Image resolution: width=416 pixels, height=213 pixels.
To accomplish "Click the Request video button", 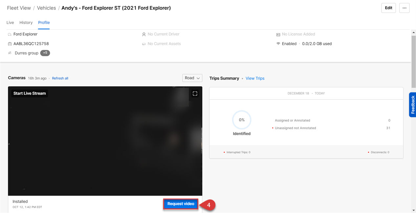I will pos(181,204).
